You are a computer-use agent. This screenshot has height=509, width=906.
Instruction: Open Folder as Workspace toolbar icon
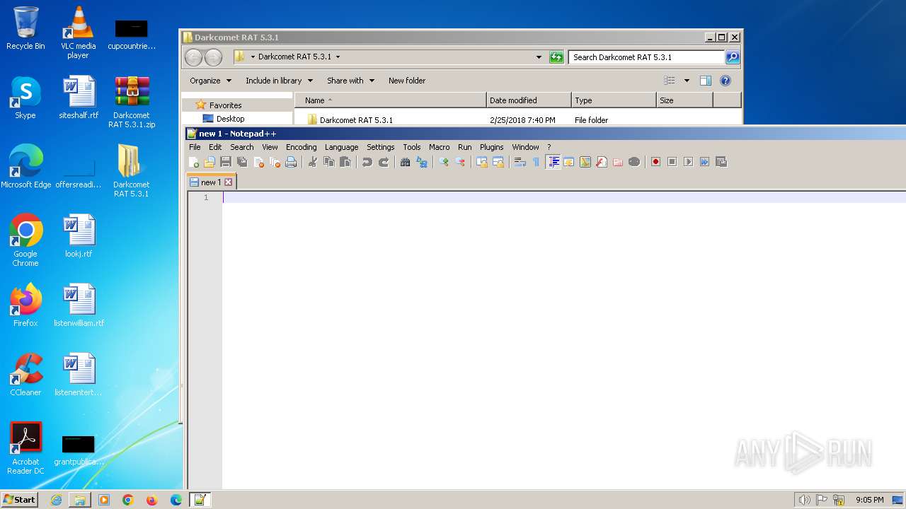coord(618,162)
